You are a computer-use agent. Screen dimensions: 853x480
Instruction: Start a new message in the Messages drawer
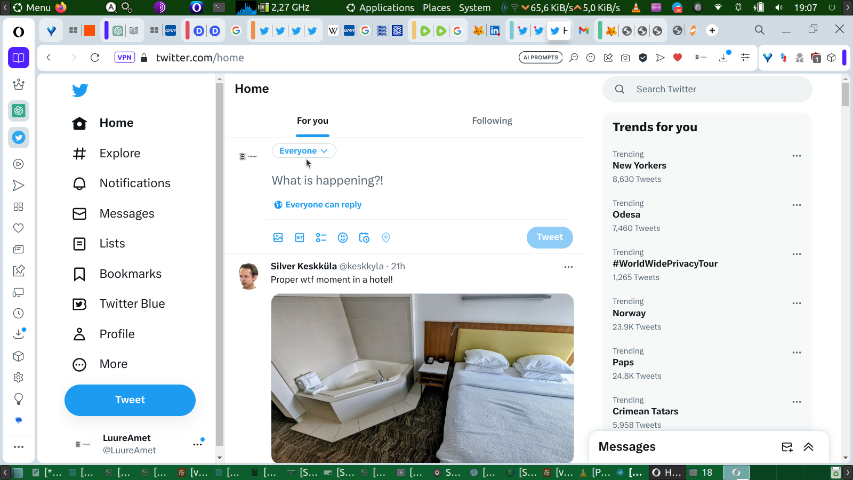(787, 447)
